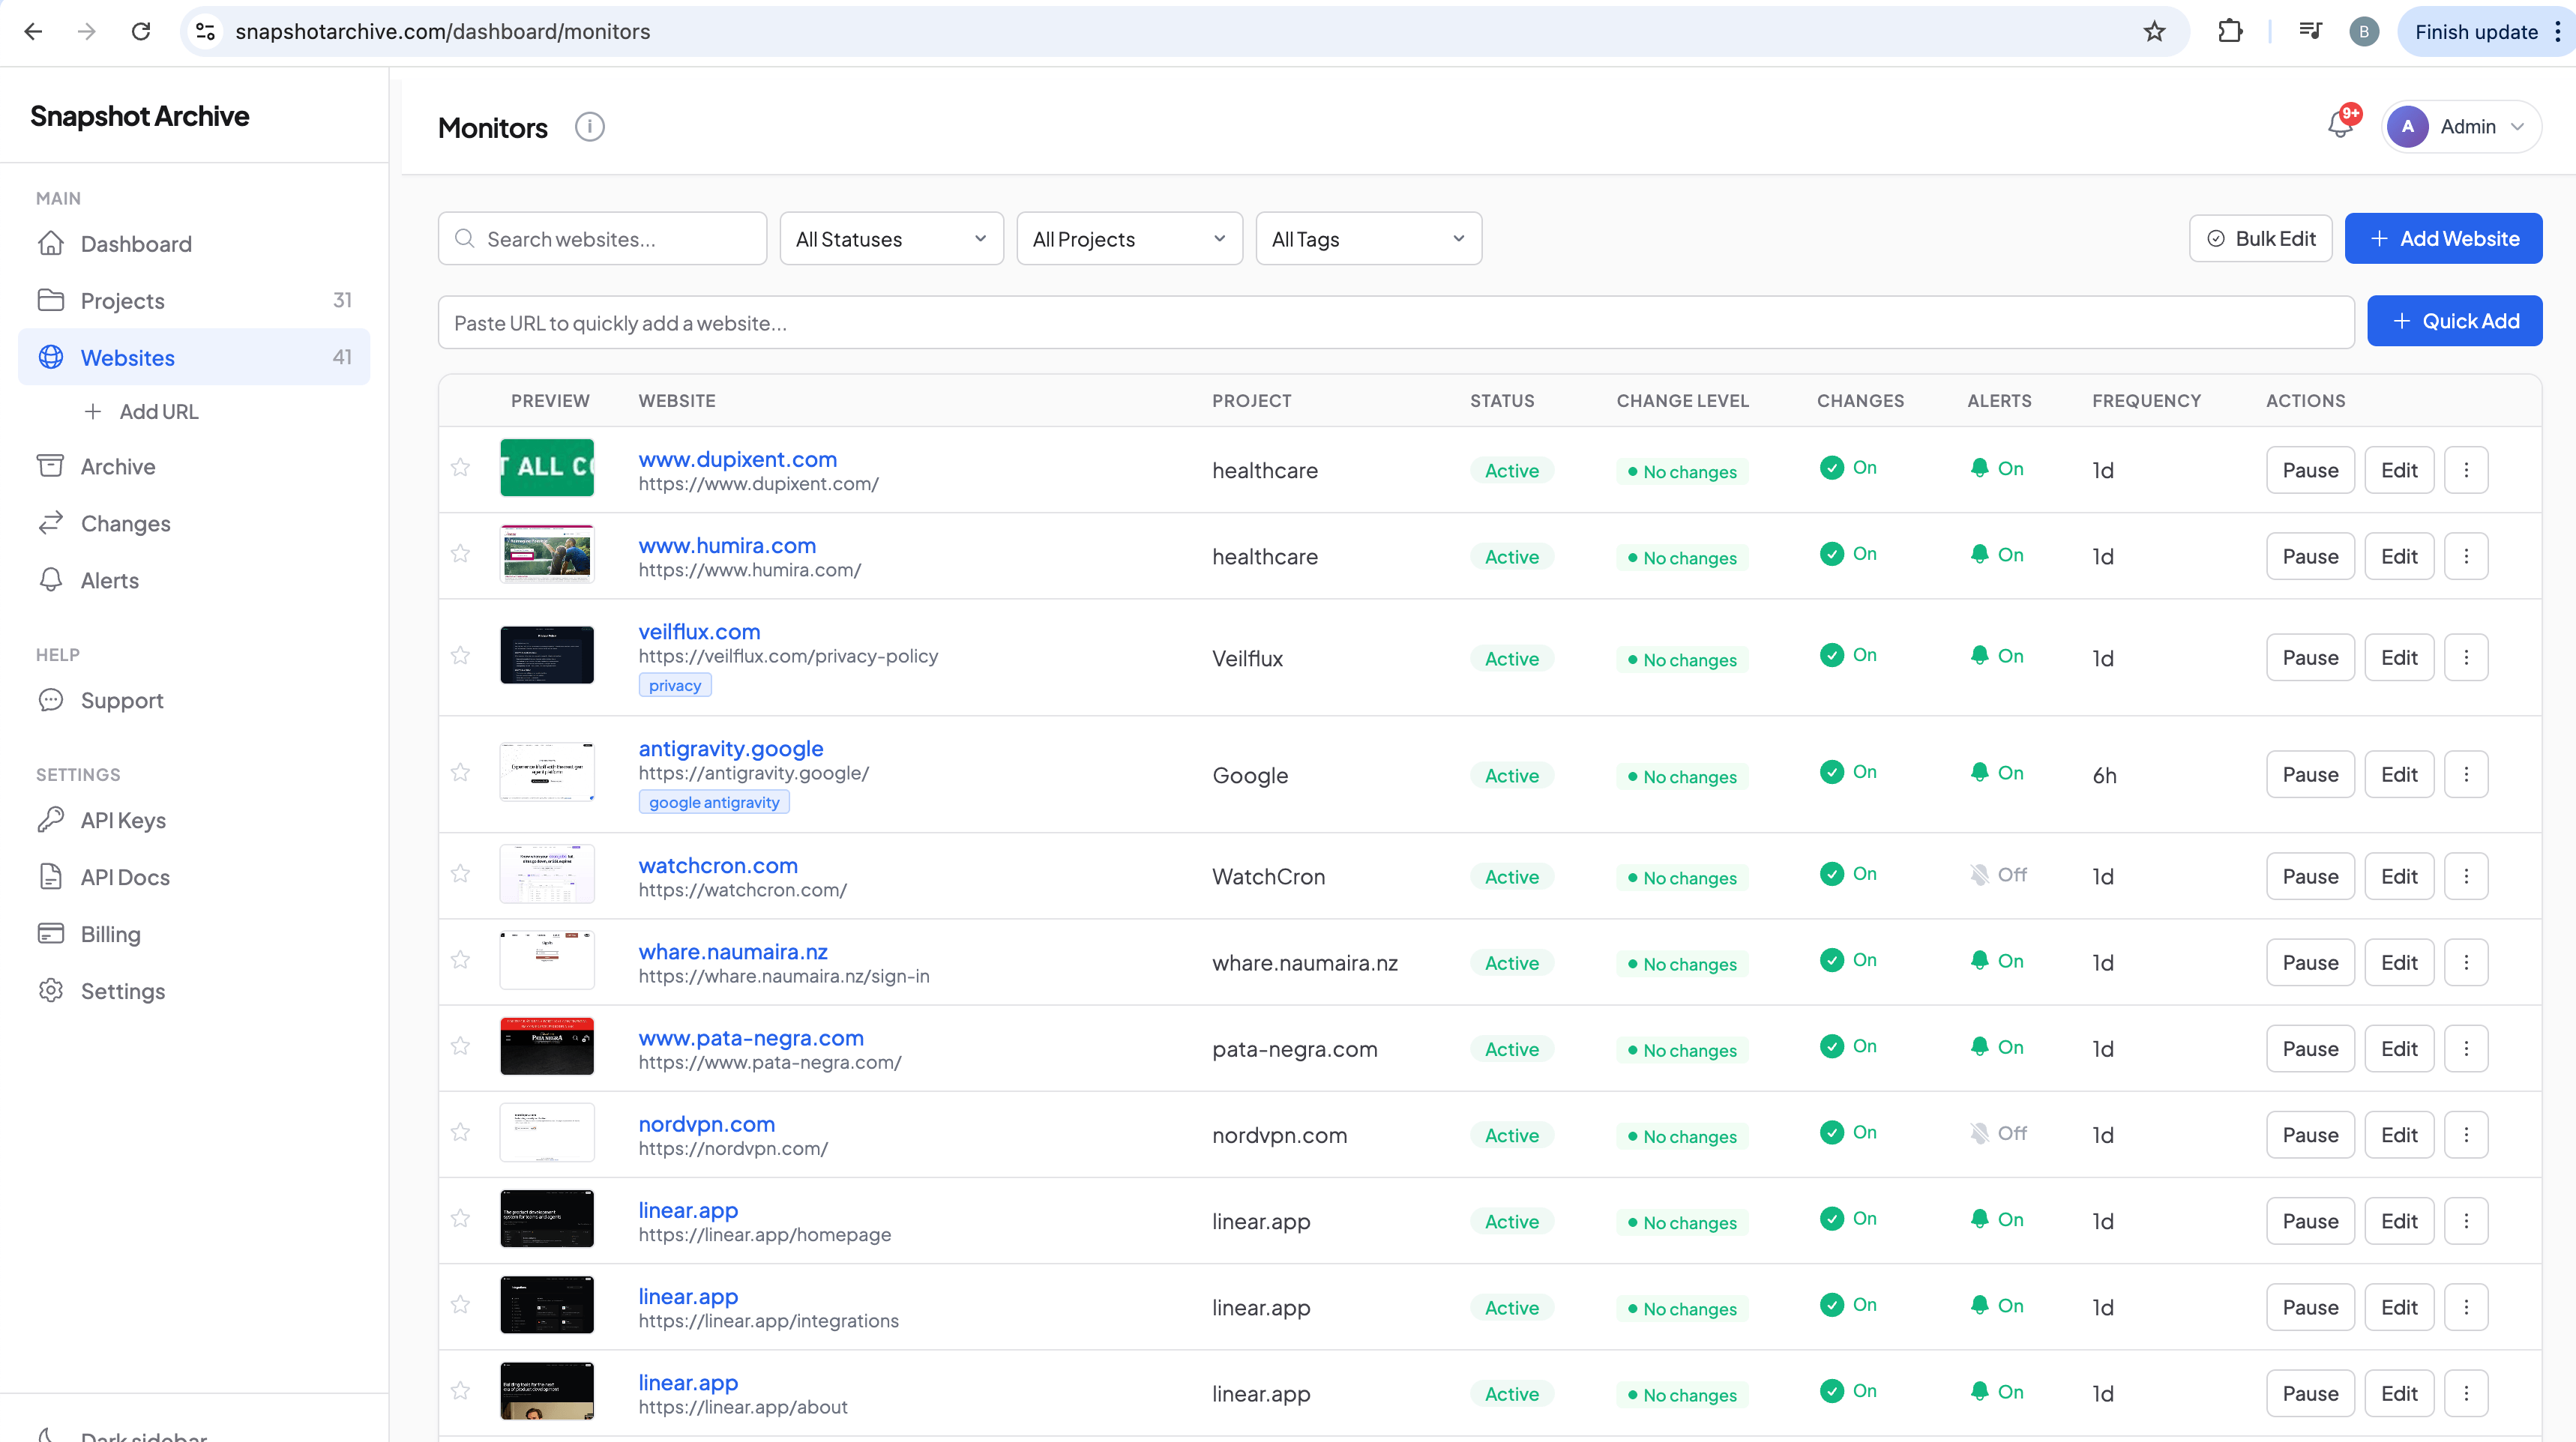Image resolution: width=2576 pixels, height=1442 pixels.
Task: Go back in browser history
Action: [x=33, y=31]
